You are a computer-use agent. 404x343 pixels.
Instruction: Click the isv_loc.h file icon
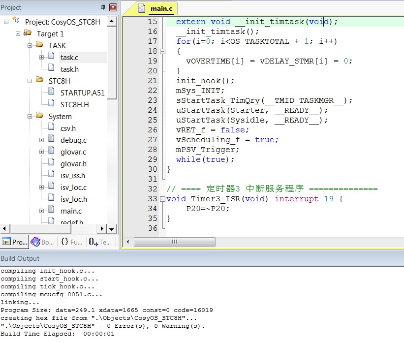pyautogui.click(x=51, y=198)
